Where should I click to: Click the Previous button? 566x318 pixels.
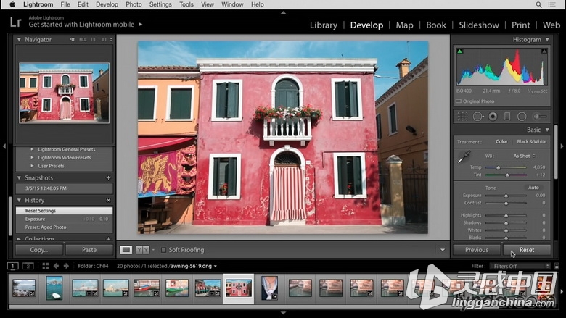coord(477,250)
